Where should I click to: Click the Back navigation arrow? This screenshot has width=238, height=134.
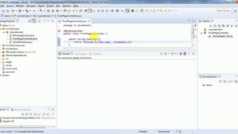click(165, 11)
